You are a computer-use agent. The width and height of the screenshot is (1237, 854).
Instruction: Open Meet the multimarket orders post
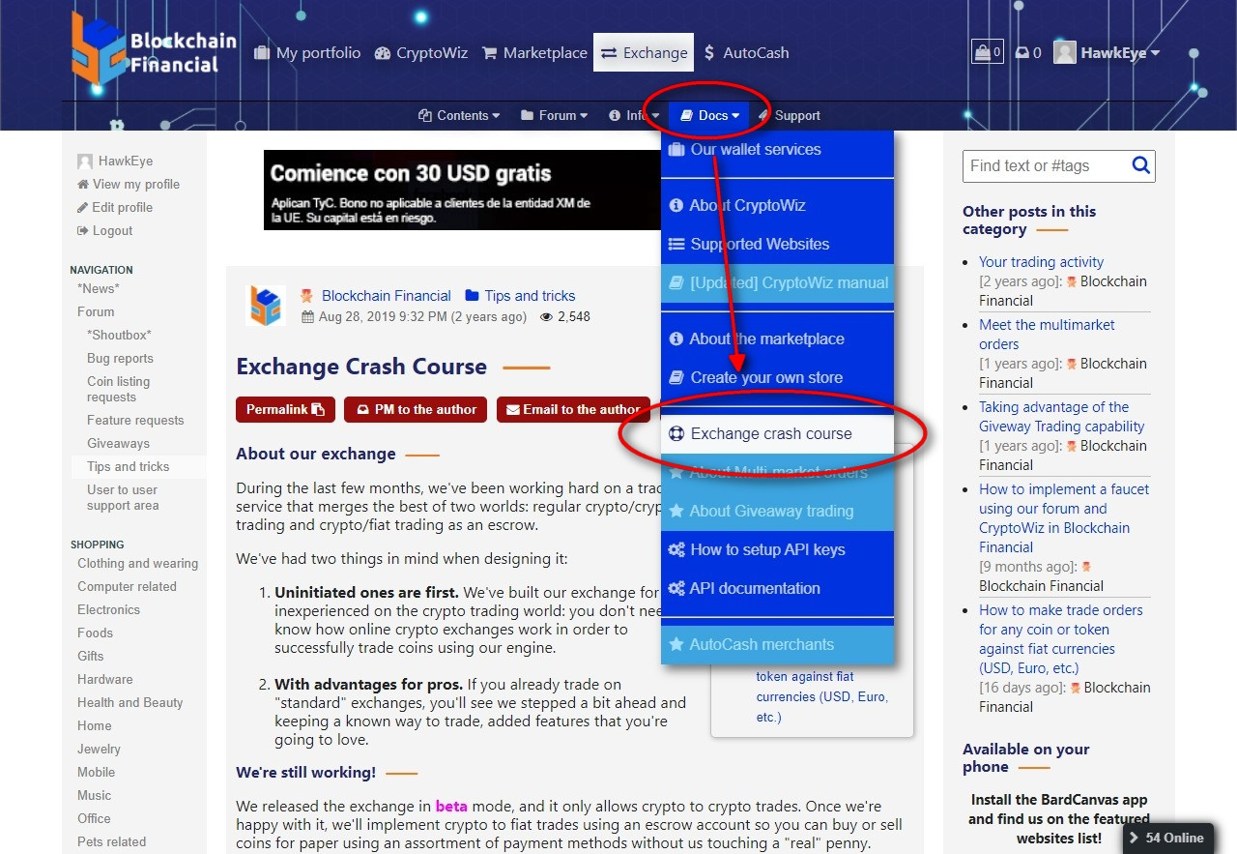[x=1047, y=335]
